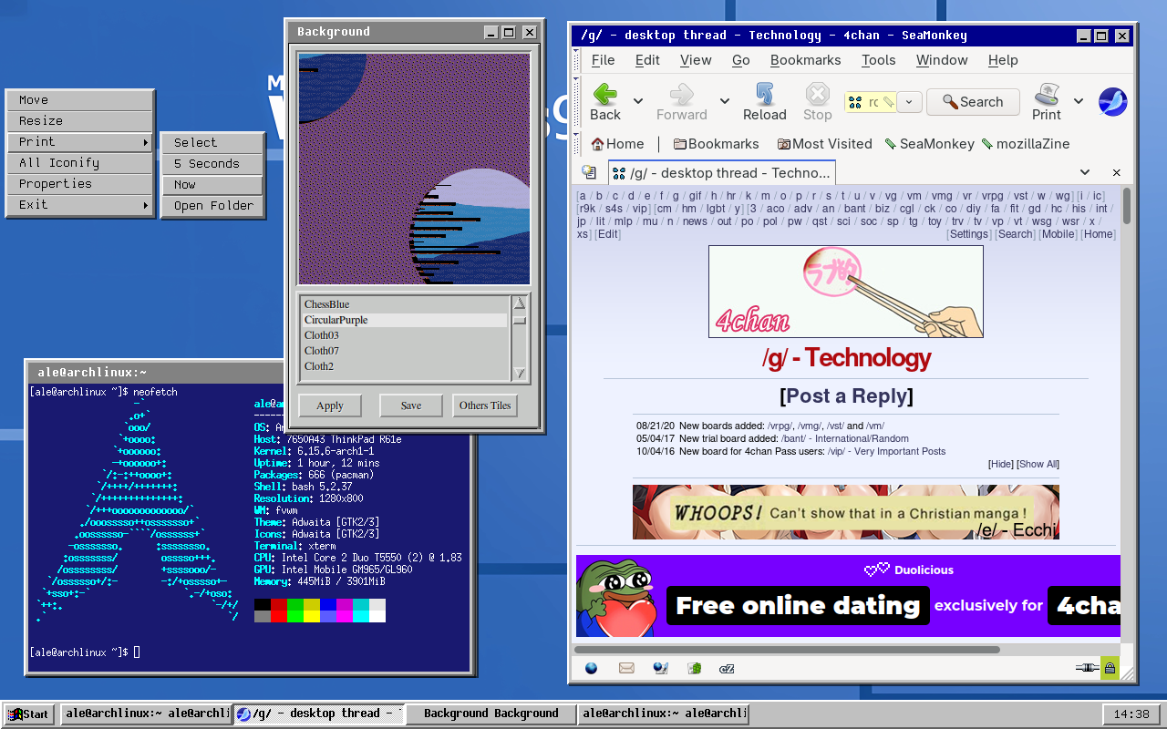
Task: Click the security padlock icon in status bar
Action: click(1110, 668)
